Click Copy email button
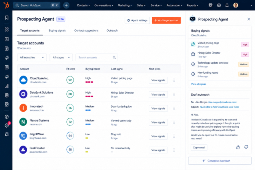The width and height of the screenshot is (255, 170). tap(199, 148)
